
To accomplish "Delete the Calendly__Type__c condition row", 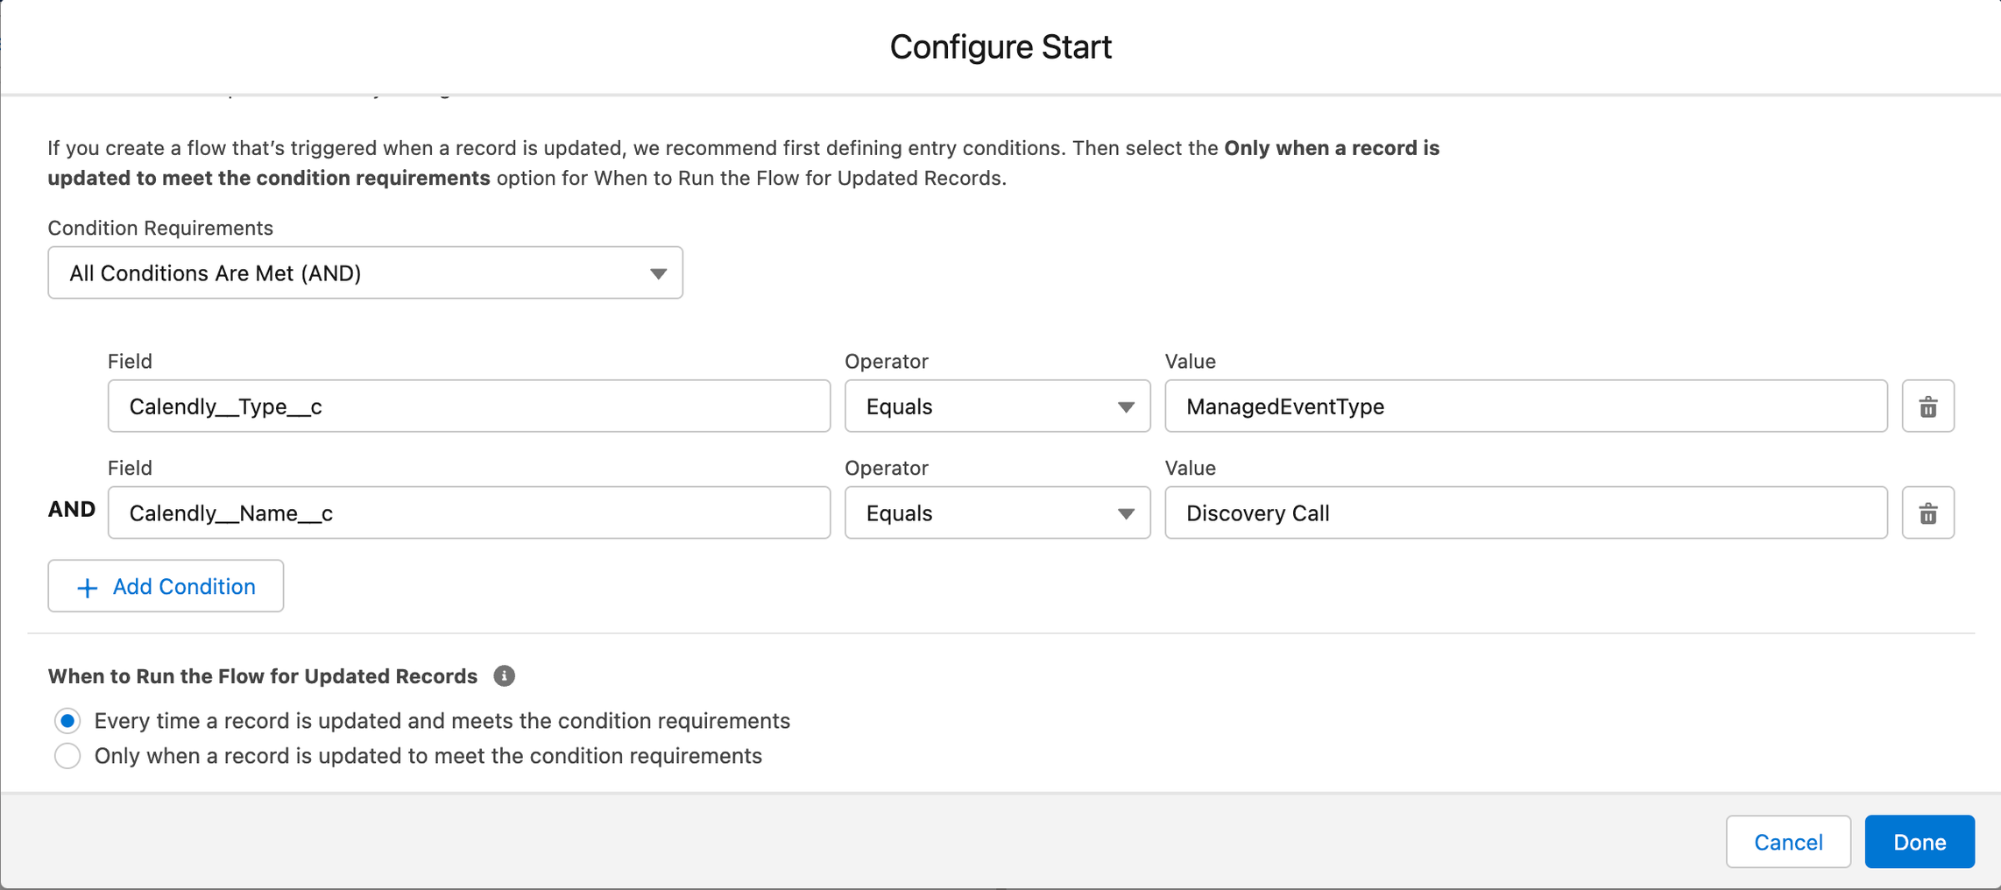I will click(1927, 406).
